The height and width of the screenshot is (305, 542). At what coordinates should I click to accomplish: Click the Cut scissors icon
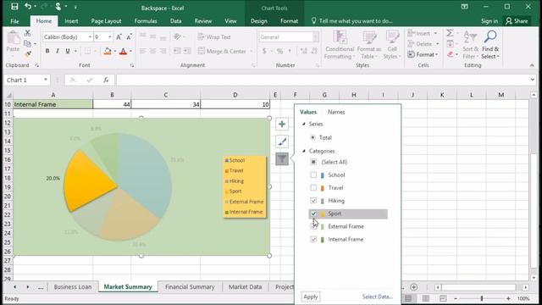pyautogui.click(x=28, y=33)
